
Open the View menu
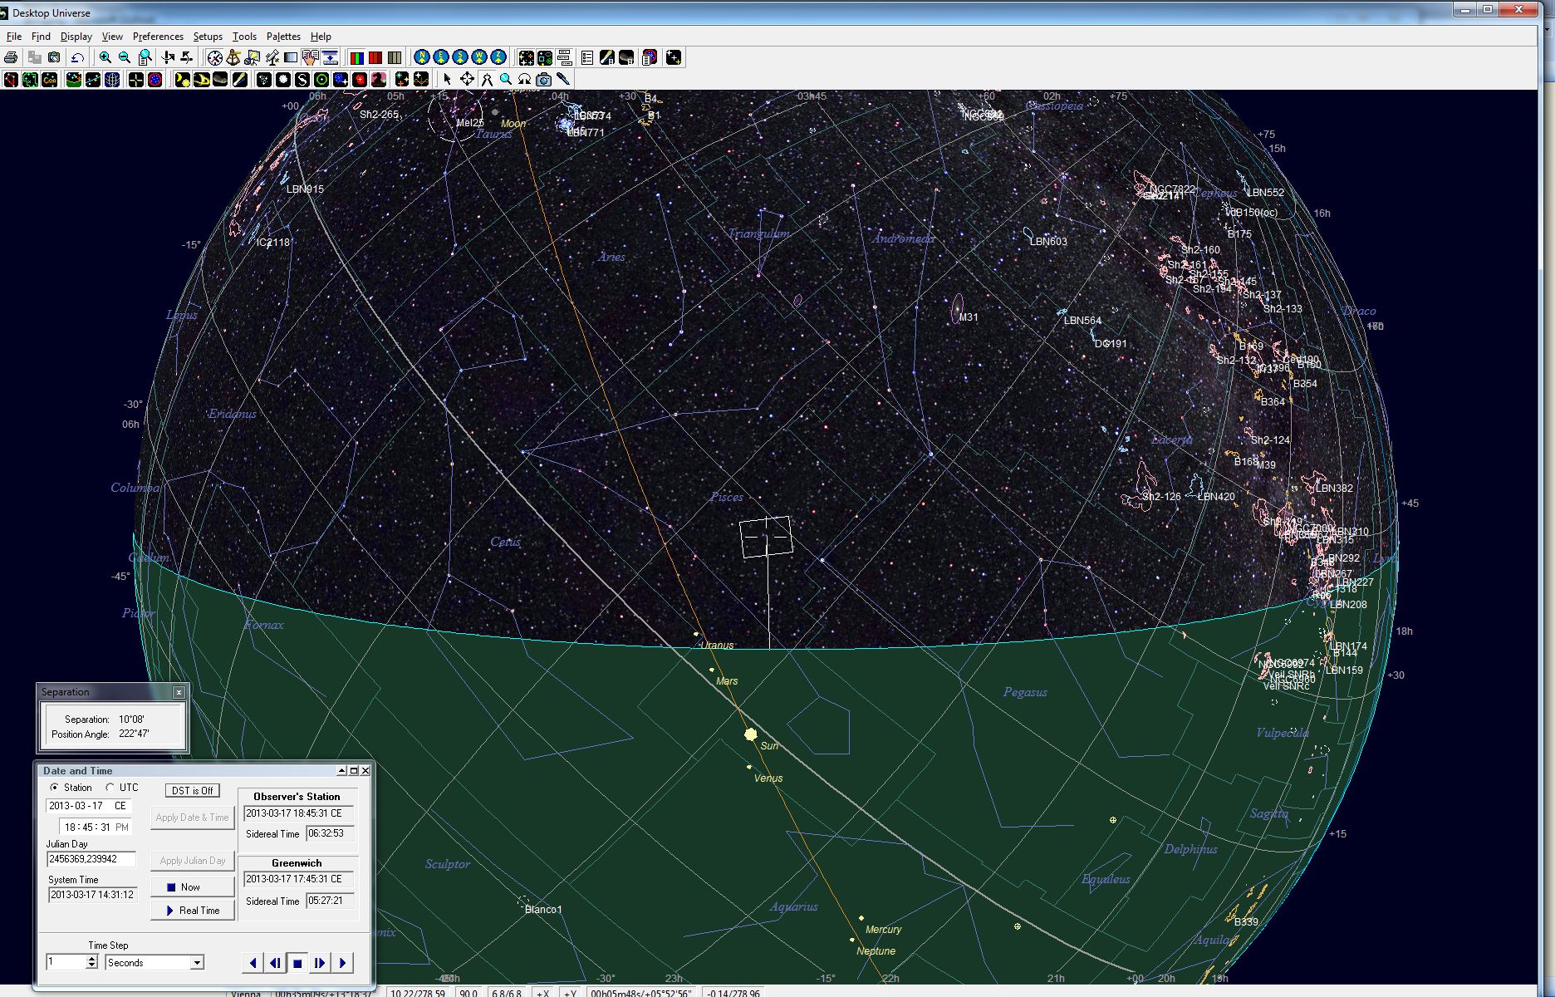[112, 37]
